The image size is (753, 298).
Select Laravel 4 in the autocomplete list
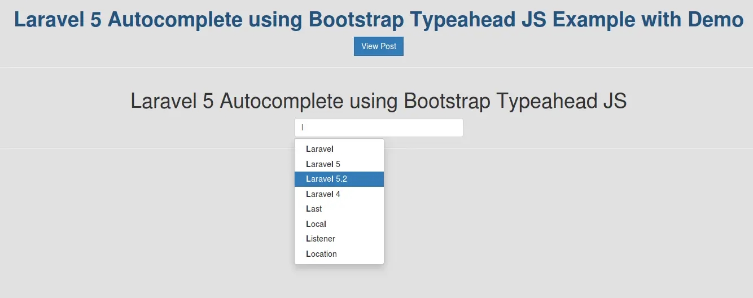323,194
